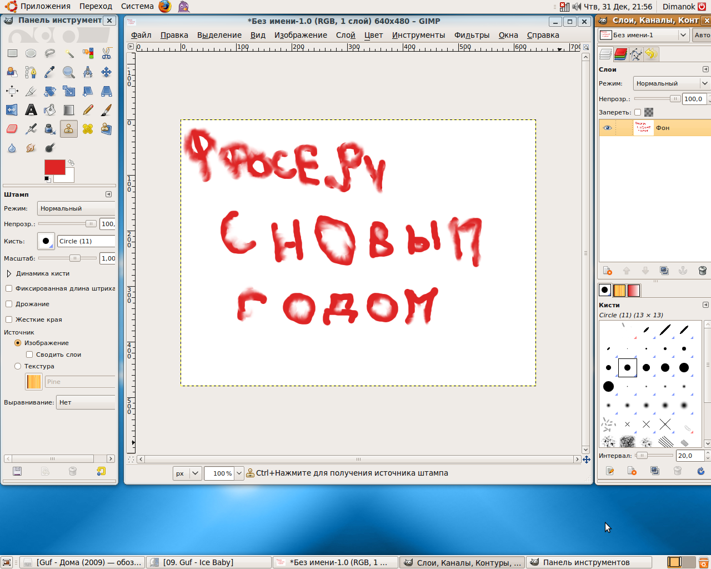Select Текстура as stamp source

18,366
